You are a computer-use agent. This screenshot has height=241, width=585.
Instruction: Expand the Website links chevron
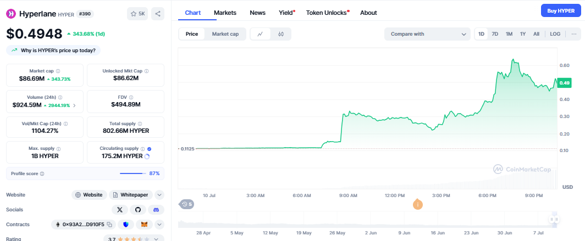[x=159, y=195]
